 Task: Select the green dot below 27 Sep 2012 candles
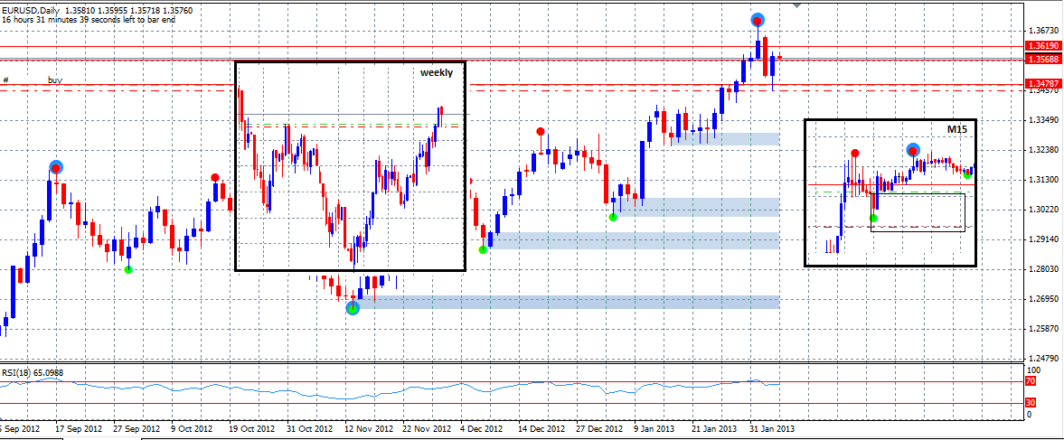click(127, 269)
